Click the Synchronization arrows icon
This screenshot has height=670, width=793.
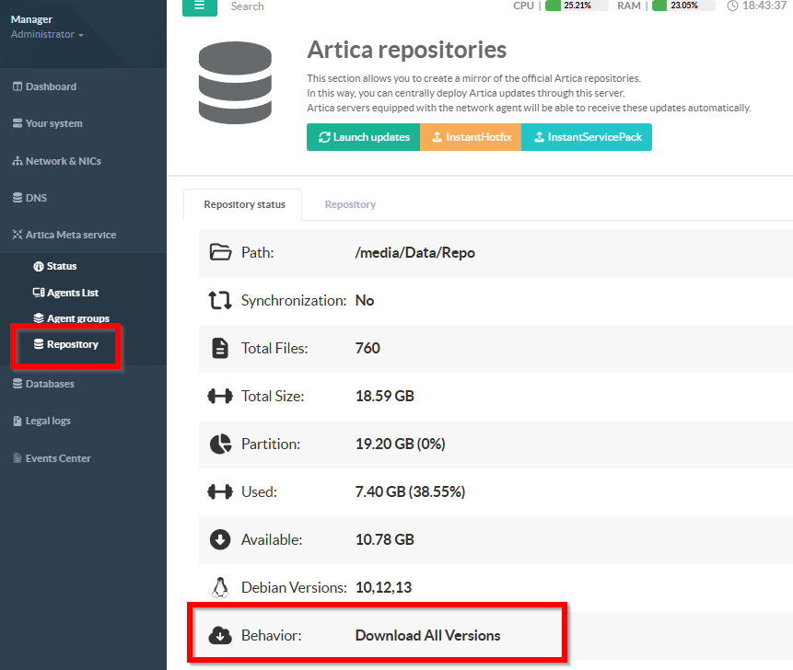coord(220,300)
